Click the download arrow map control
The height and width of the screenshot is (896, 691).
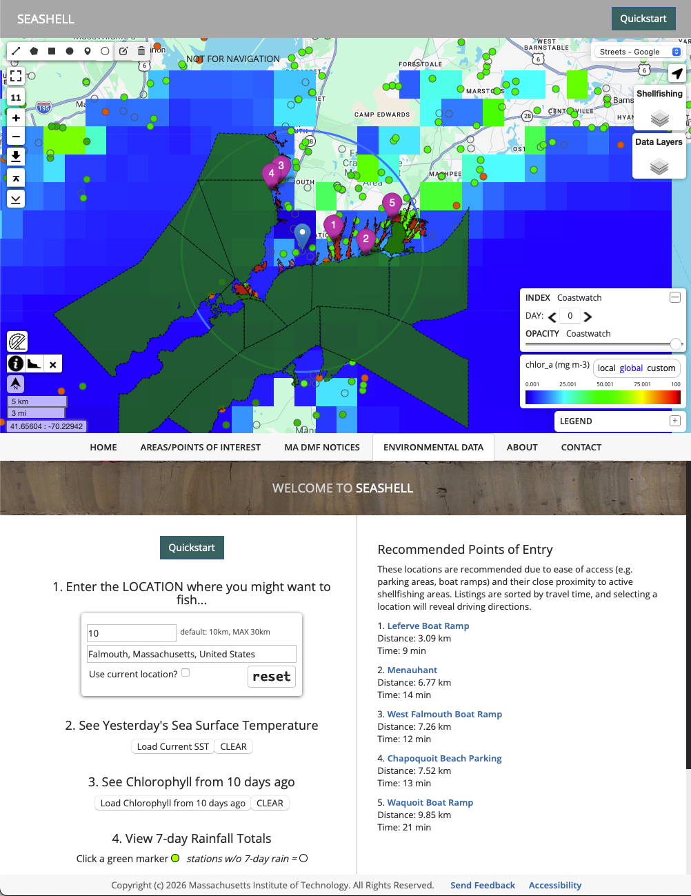click(x=16, y=157)
